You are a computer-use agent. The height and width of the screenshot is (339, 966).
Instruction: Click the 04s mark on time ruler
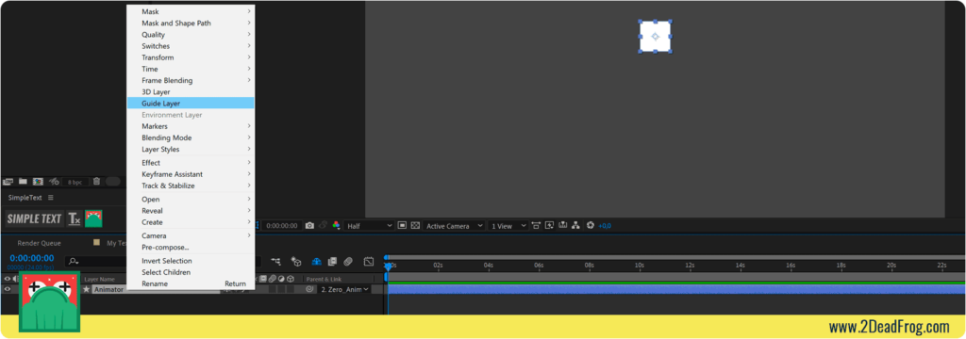click(x=489, y=266)
